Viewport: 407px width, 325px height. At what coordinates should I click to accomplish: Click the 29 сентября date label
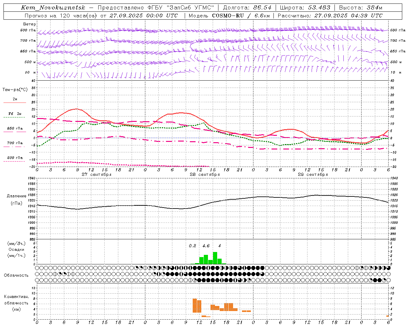coord(313,175)
